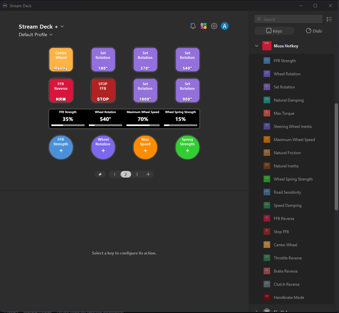Go to page 3
This screenshot has width=339, height=313.
pos(137,174)
